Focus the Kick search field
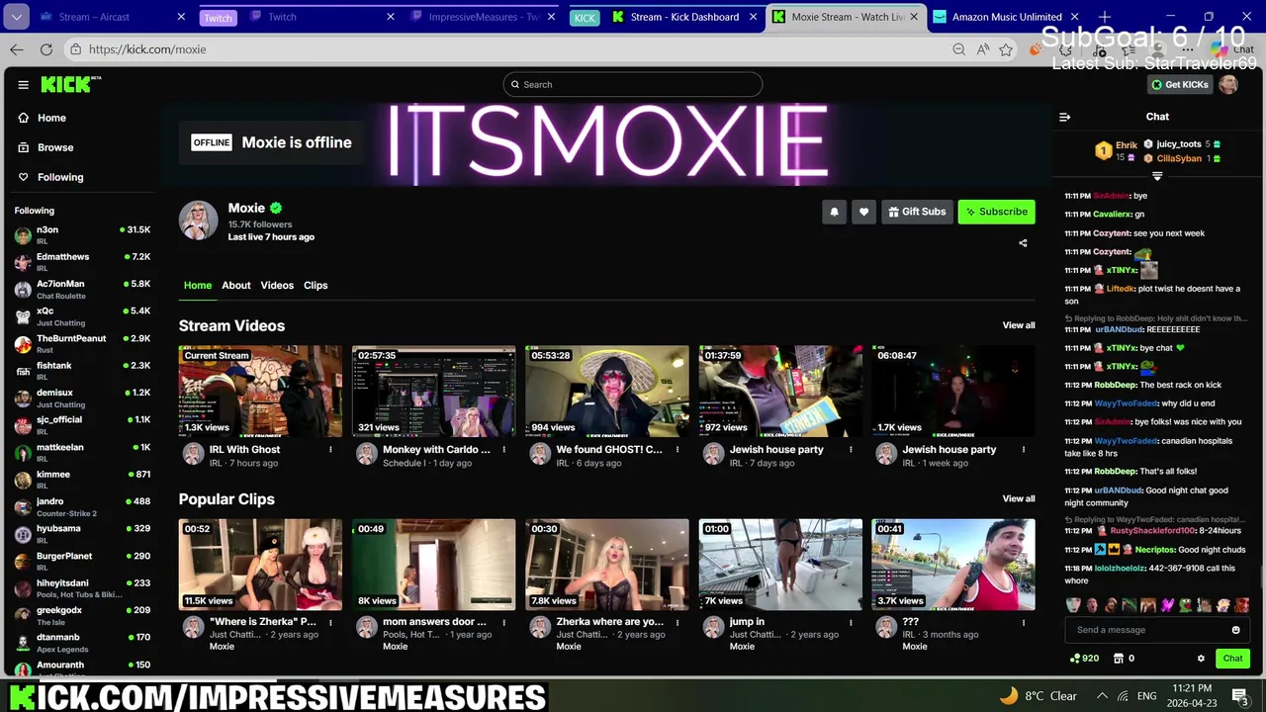Viewport: 1266px width, 712px height. pyautogui.click(x=633, y=84)
